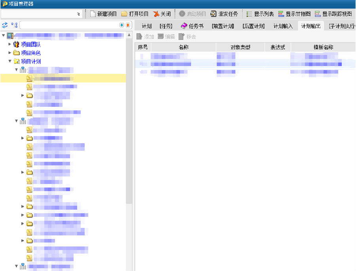Click the refresh arrows icon above tree
Screen dimensions: 356x271
[x=5, y=25]
